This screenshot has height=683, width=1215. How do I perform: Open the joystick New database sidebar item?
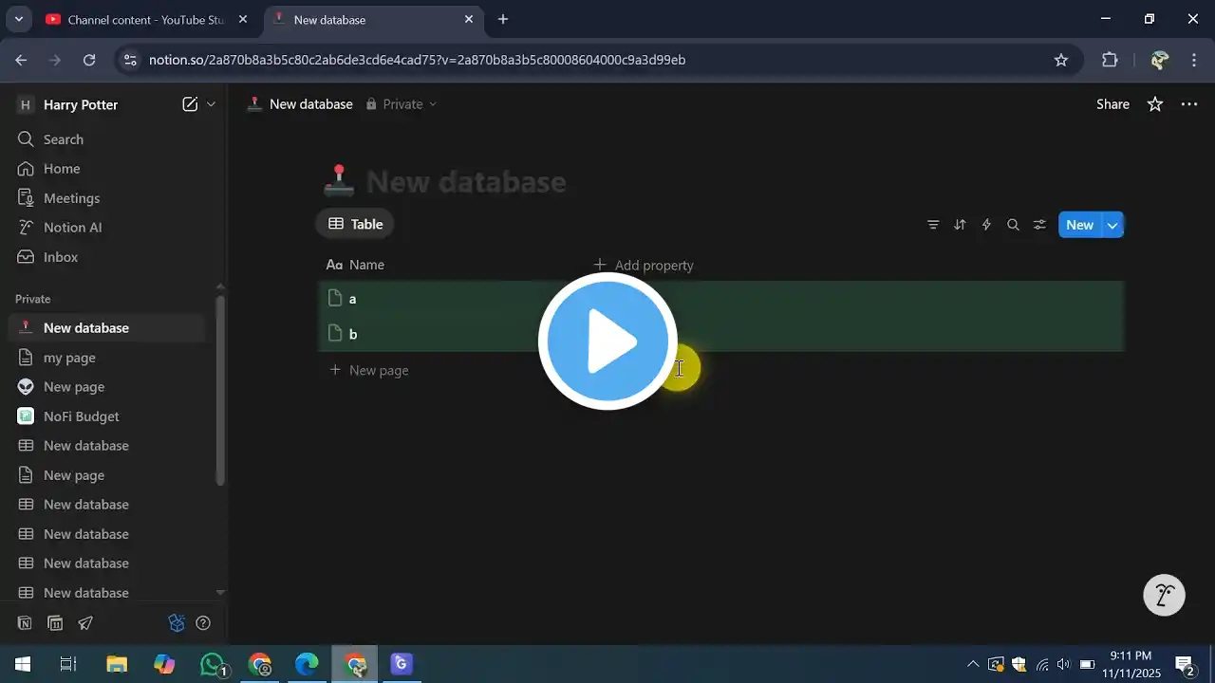106,328
